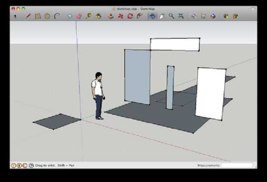Screen dimensions: 267x182
Task: Toggle Terrain toolbar icon
Action: [x=203, y=16]
